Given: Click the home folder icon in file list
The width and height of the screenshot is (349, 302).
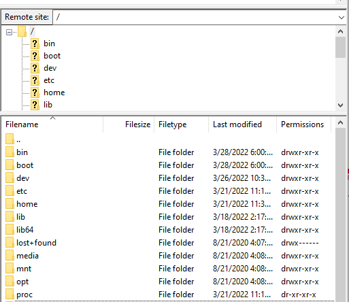Looking at the screenshot, I should [10, 203].
